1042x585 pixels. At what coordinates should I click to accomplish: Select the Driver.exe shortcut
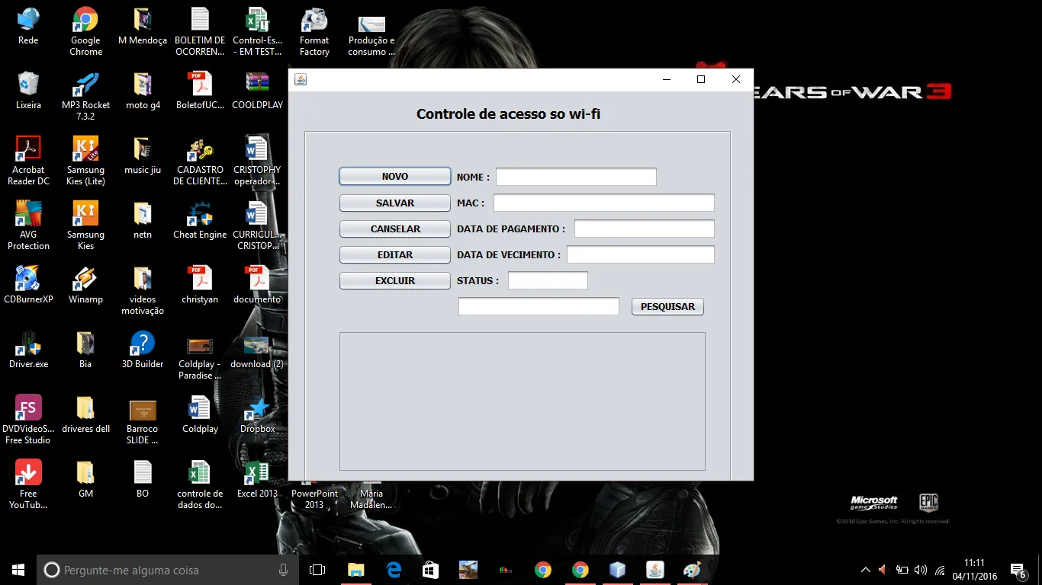[28, 351]
